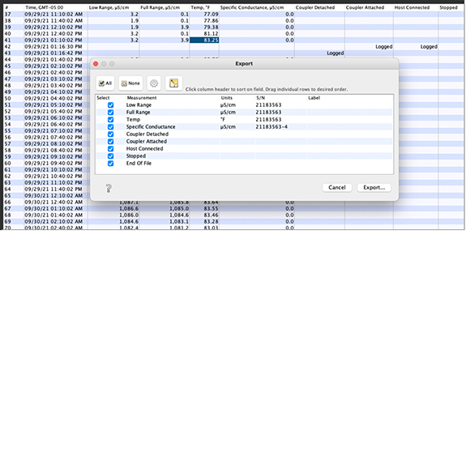Select the Low Range measurement row
Image resolution: width=466 pixels, height=466 pixels.
pos(244,105)
